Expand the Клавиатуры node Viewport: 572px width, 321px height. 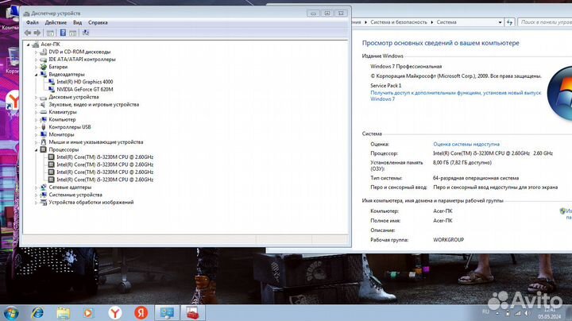coord(36,112)
